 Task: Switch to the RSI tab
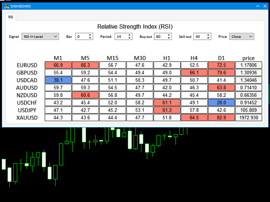11,17
